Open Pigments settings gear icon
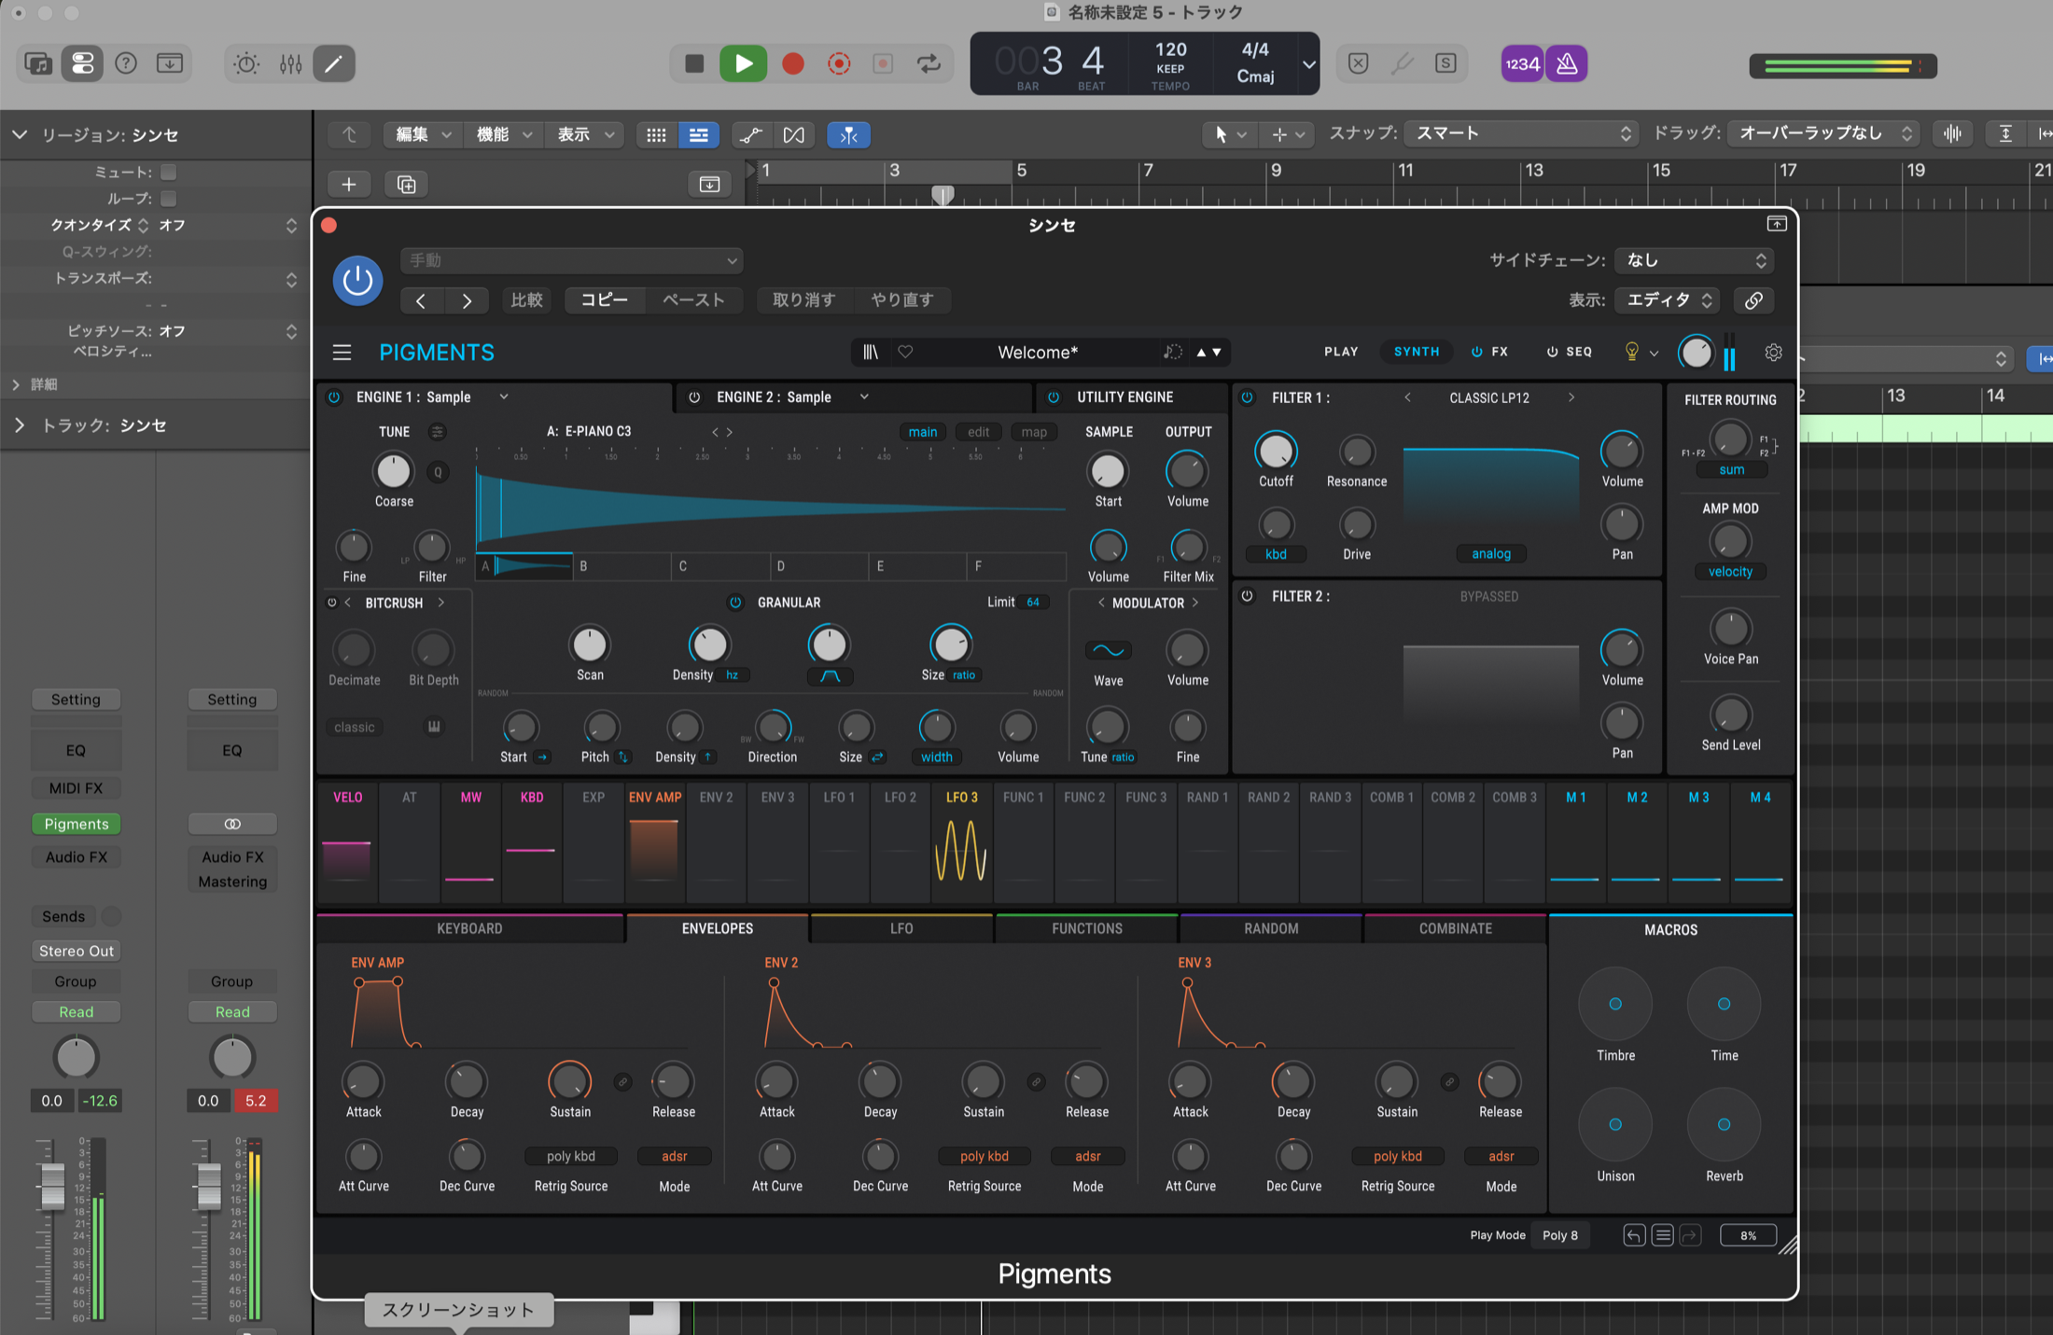This screenshot has height=1335, width=2053. click(x=1773, y=352)
